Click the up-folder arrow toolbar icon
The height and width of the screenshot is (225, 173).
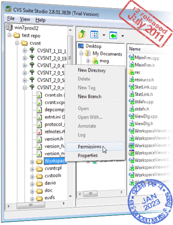[x=82, y=34]
